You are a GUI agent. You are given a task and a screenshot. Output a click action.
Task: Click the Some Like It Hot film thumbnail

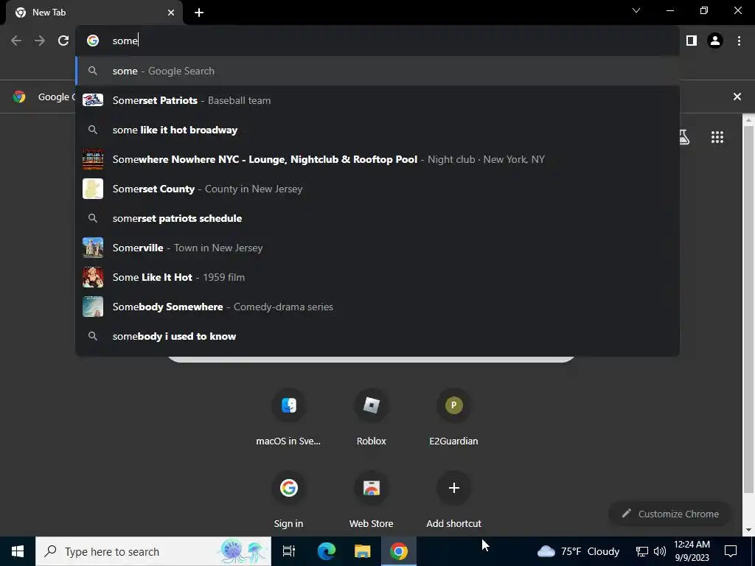[93, 277]
